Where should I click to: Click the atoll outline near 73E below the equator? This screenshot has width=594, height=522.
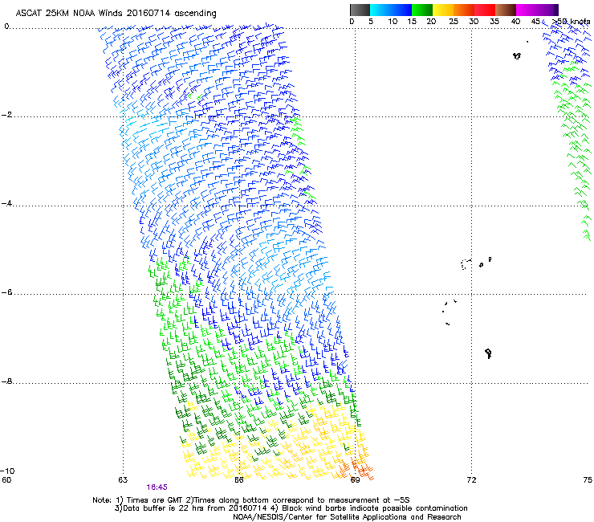point(517,55)
